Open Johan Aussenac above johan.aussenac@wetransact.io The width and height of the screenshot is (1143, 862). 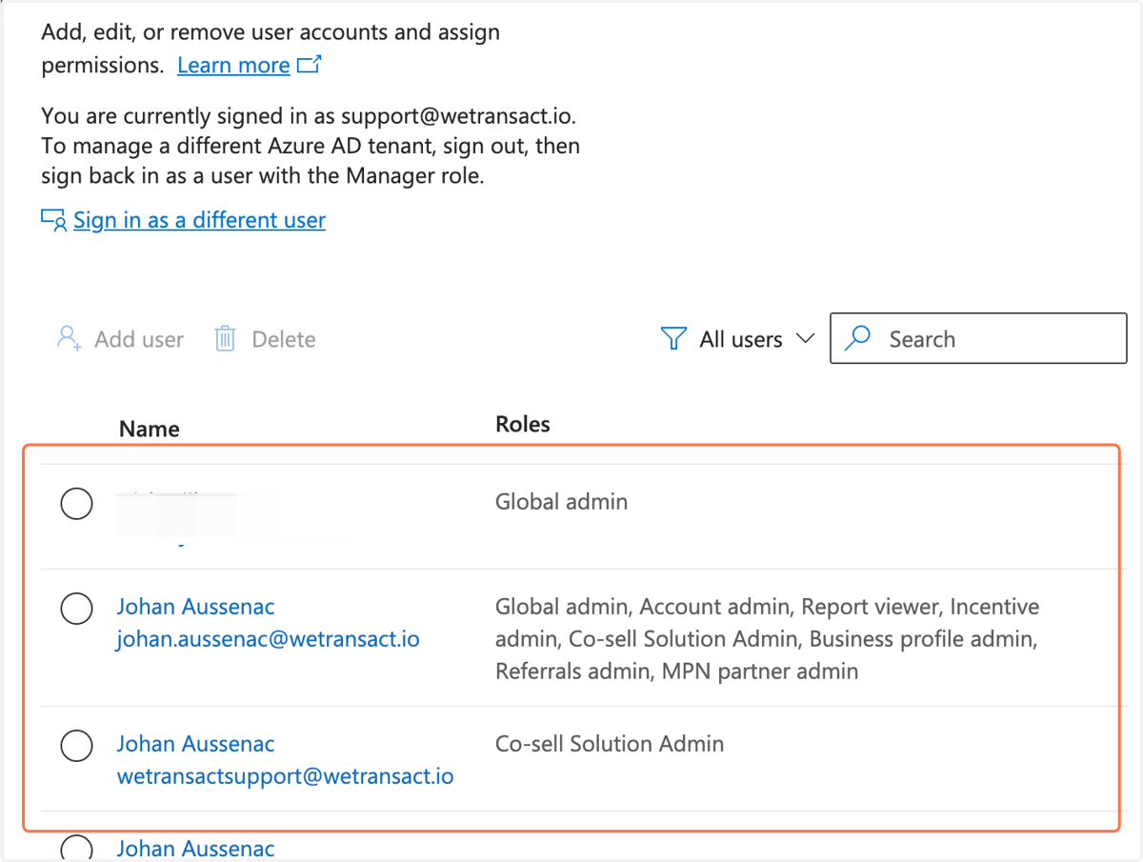(195, 607)
